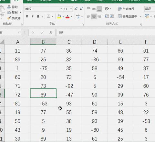The height and width of the screenshot is (142, 155).
Task: Click the text Orientation icon
Action: coord(107,9)
